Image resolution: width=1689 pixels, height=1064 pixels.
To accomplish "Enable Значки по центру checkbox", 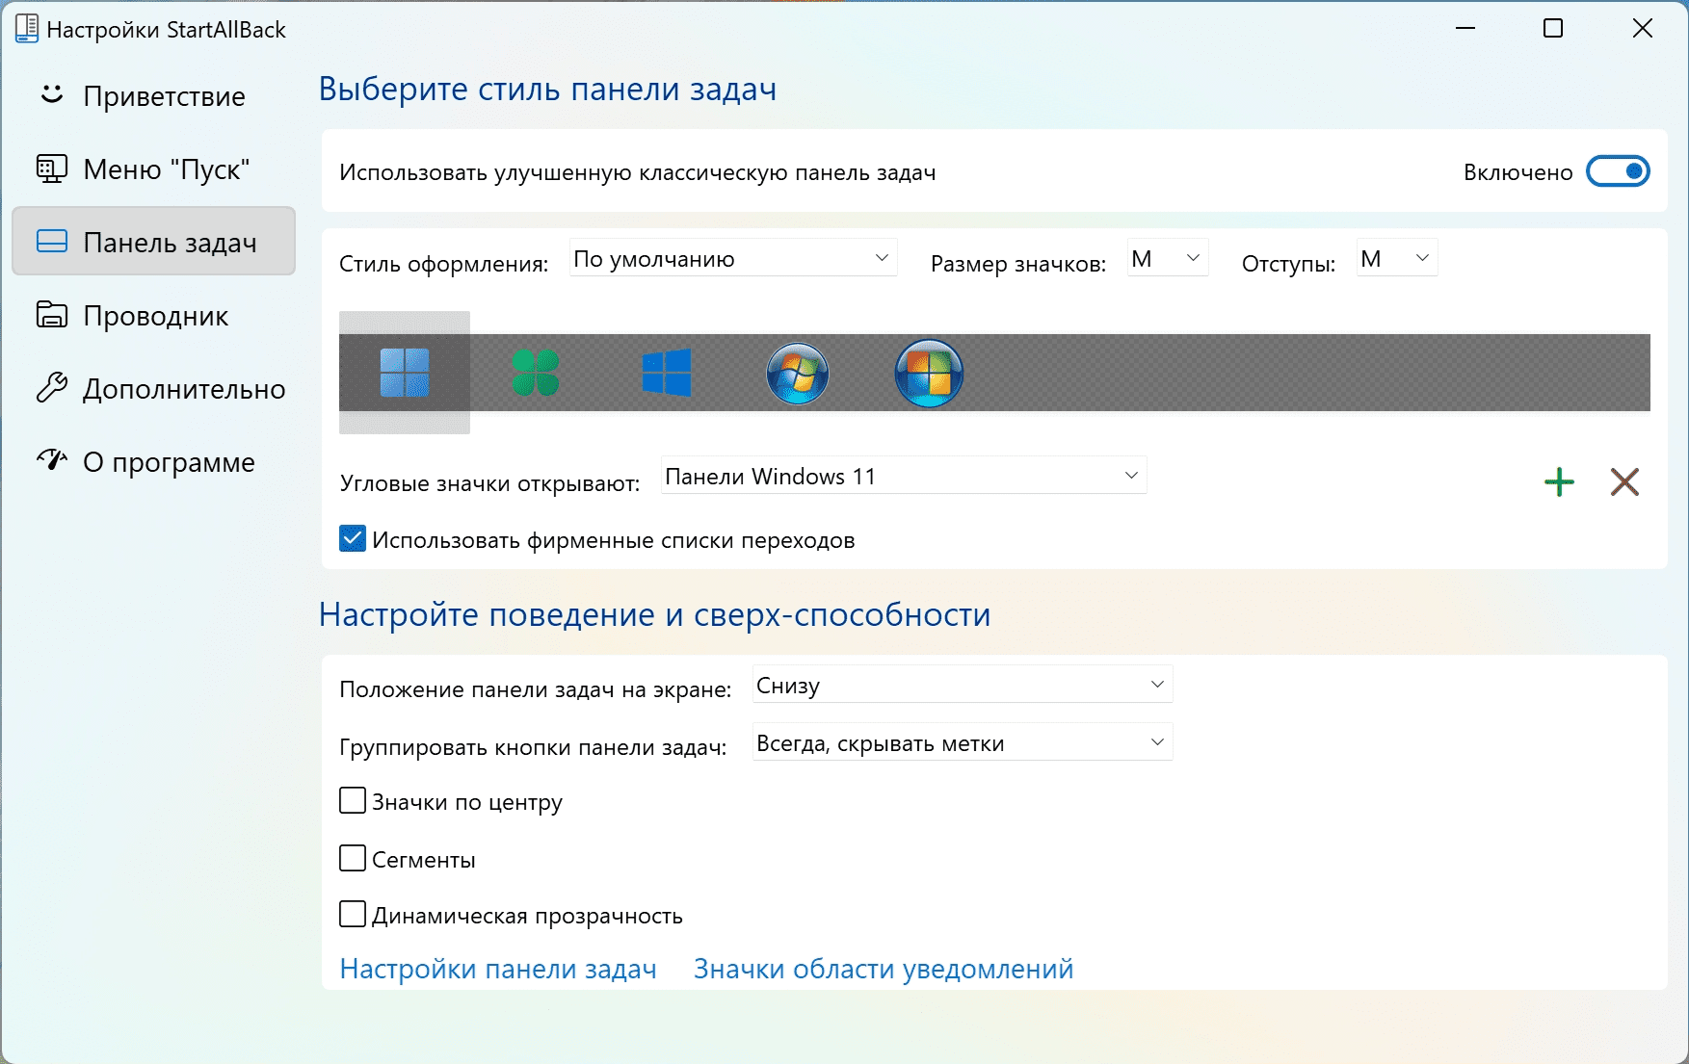I will click(x=353, y=801).
